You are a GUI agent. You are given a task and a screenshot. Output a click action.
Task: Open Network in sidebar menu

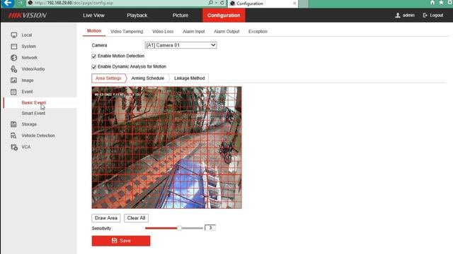tap(29, 58)
